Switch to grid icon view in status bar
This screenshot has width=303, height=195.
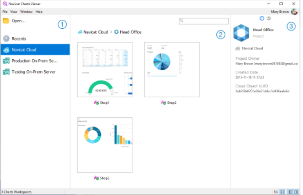[282, 192]
